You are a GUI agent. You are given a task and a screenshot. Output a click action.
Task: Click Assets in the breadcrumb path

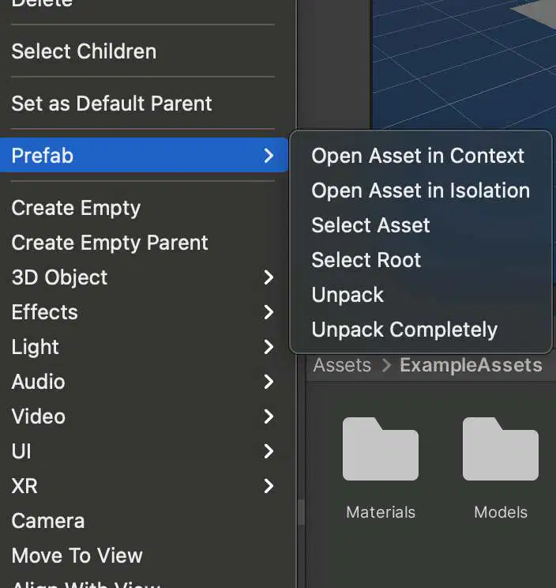click(342, 365)
